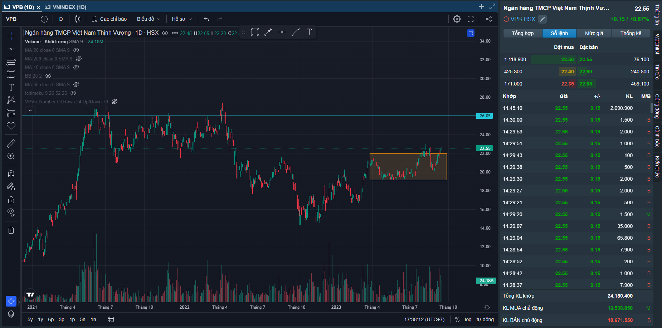662x328 pixels.
Task: Show the Ichimoku indicator
Action: pos(73,93)
